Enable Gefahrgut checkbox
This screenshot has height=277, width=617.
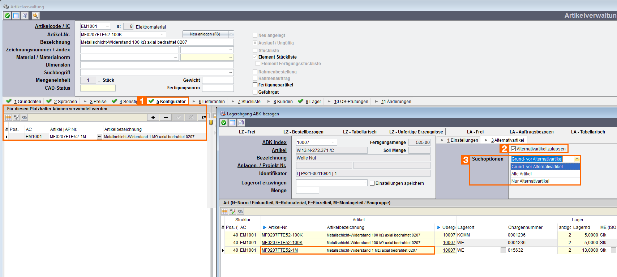click(x=255, y=92)
